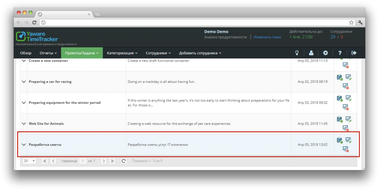Go to the first page of results

(45, 161)
